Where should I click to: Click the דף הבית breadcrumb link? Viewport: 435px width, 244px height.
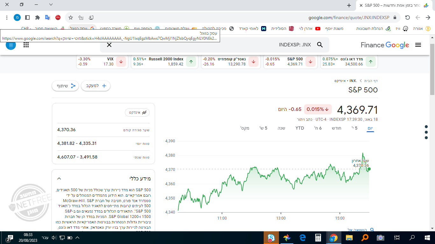371,81
